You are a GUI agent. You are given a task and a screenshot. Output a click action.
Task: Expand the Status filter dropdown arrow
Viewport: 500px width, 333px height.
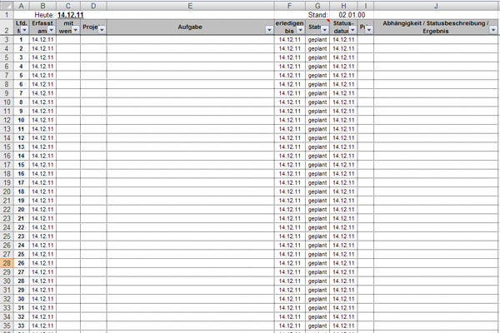pos(323,29)
